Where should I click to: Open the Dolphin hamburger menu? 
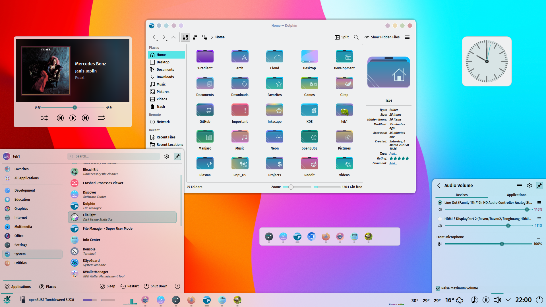click(x=407, y=37)
